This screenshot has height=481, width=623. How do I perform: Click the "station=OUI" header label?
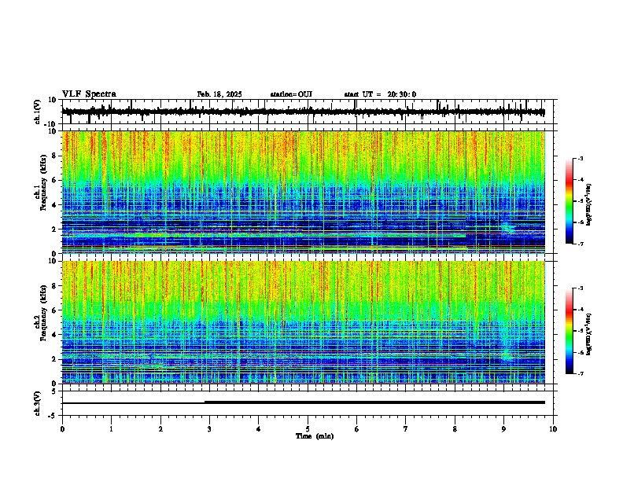point(291,94)
